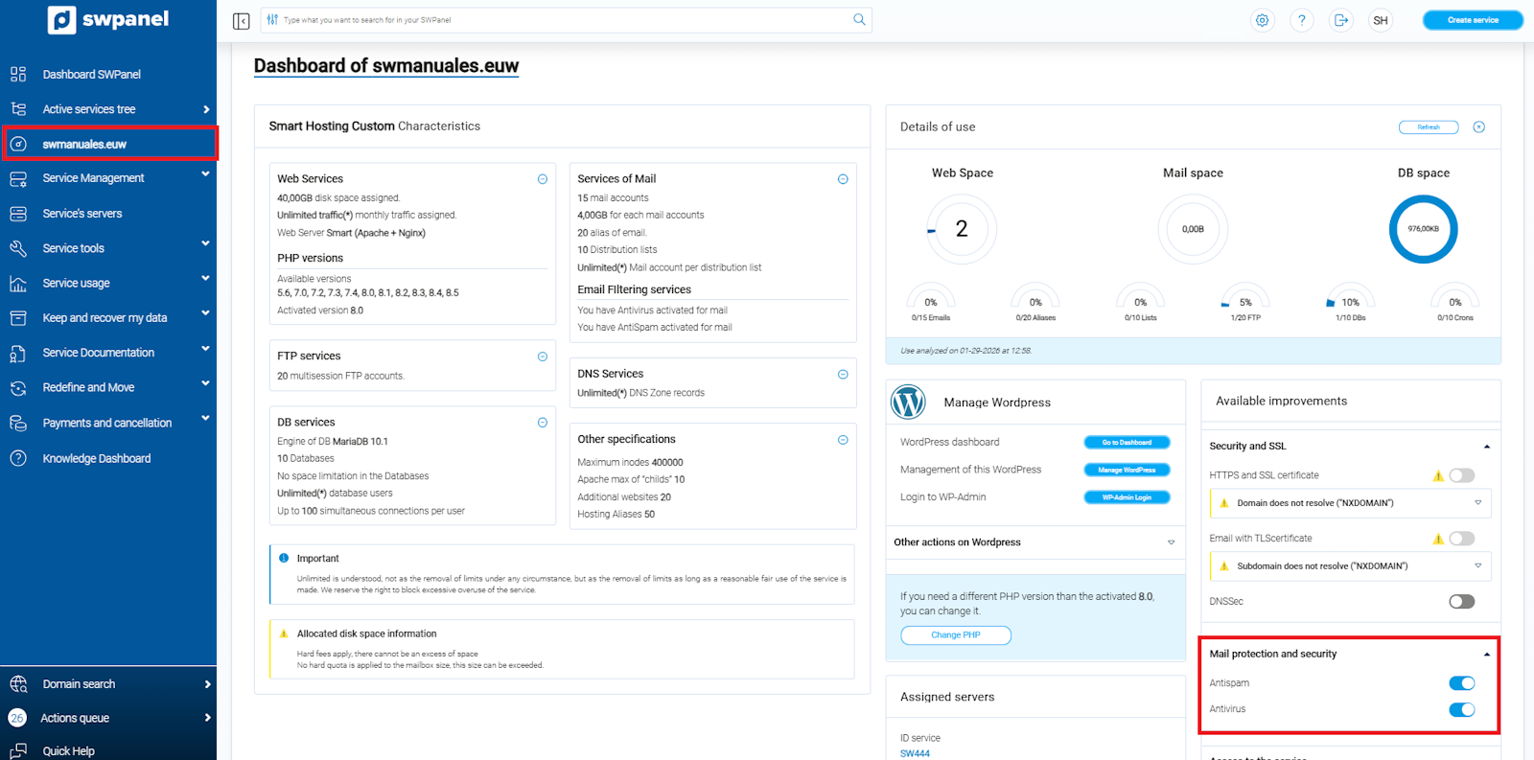Open the settings gear icon in header
This screenshot has width=1534, height=760.
pos(1263,20)
